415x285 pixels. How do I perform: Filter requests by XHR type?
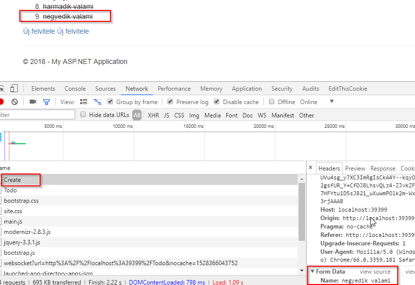click(154, 115)
